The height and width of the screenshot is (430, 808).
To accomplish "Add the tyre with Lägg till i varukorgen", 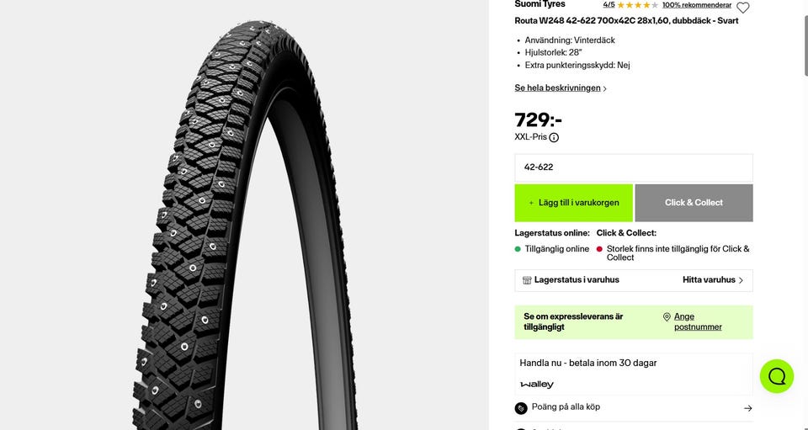I will click(573, 203).
